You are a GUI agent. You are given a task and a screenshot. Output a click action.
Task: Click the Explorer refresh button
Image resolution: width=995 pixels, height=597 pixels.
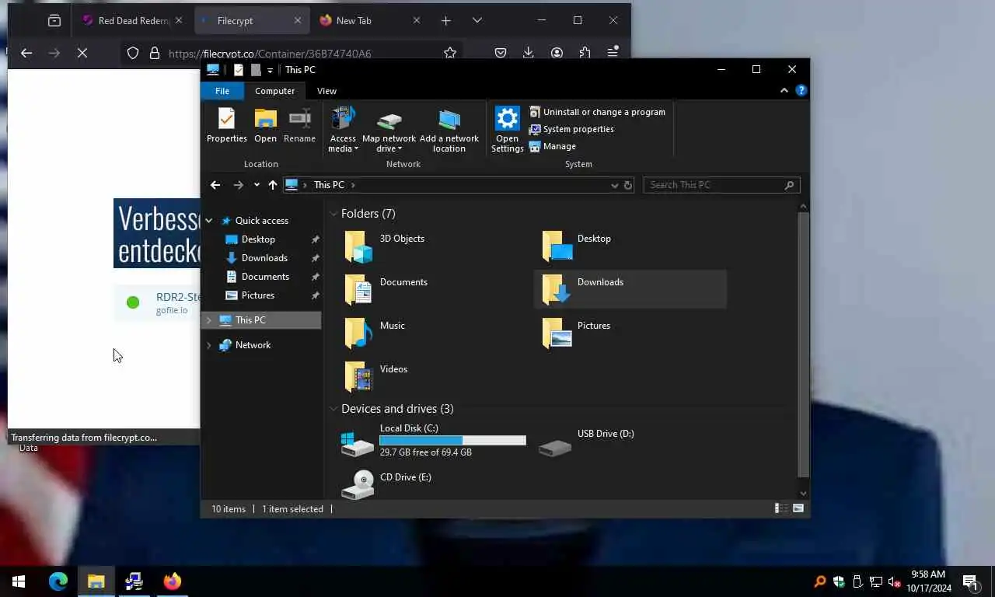pyautogui.click(x=628, y=185)
